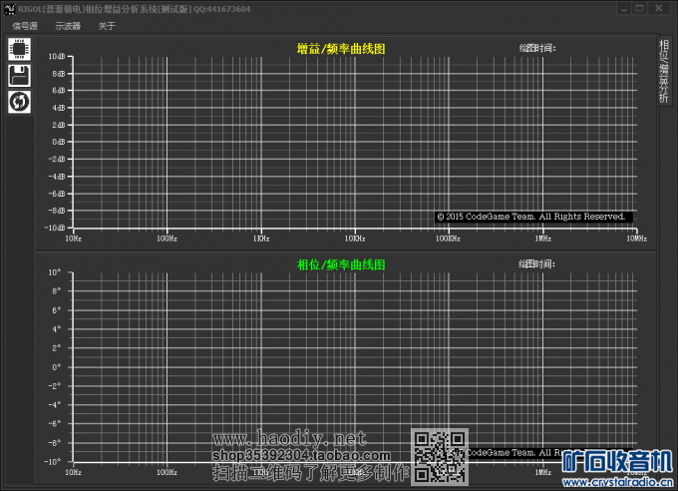Viewport: 678px width, 491px height.
Task: Click the QR code image
Action: (x=440, y=457)
